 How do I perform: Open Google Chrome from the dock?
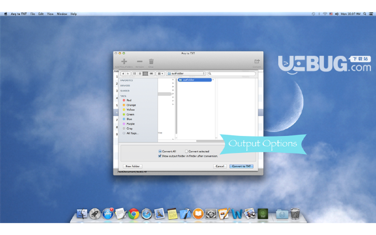pos(133,214)
